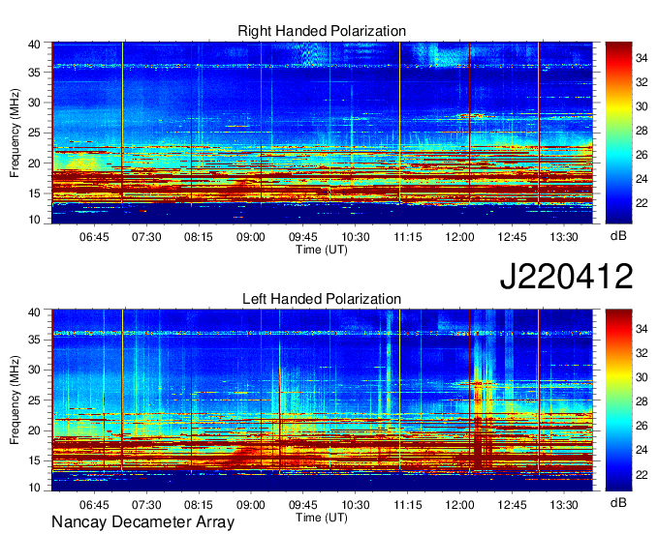The width and height of the screenshot is (659, 534).
Task: Click the 07:30 time tick of Right Handed plot
Action: [x=146, y=237]
